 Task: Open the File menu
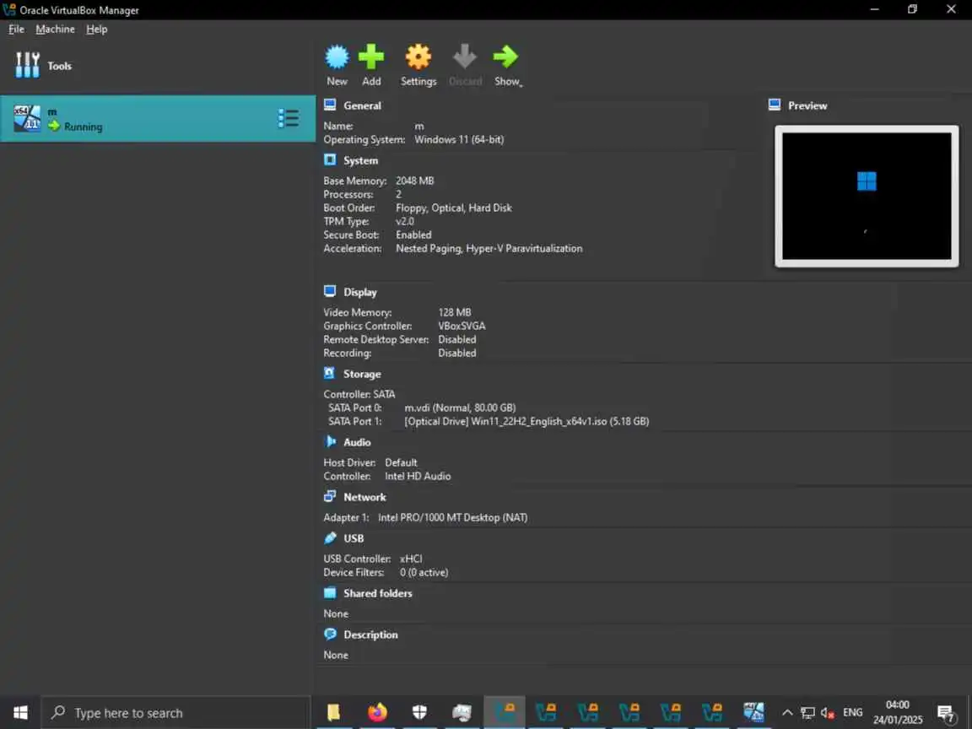point(16,30)
